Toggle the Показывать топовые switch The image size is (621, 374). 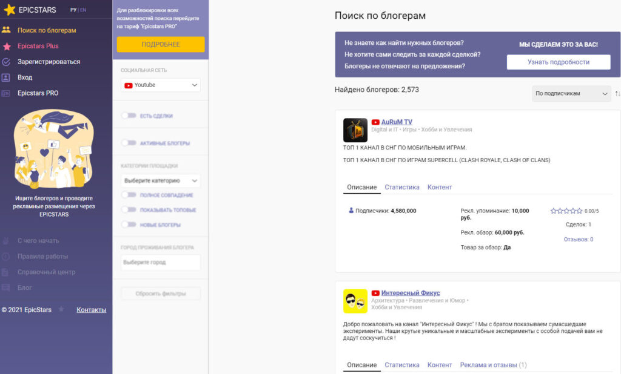(x=129, y=209)
